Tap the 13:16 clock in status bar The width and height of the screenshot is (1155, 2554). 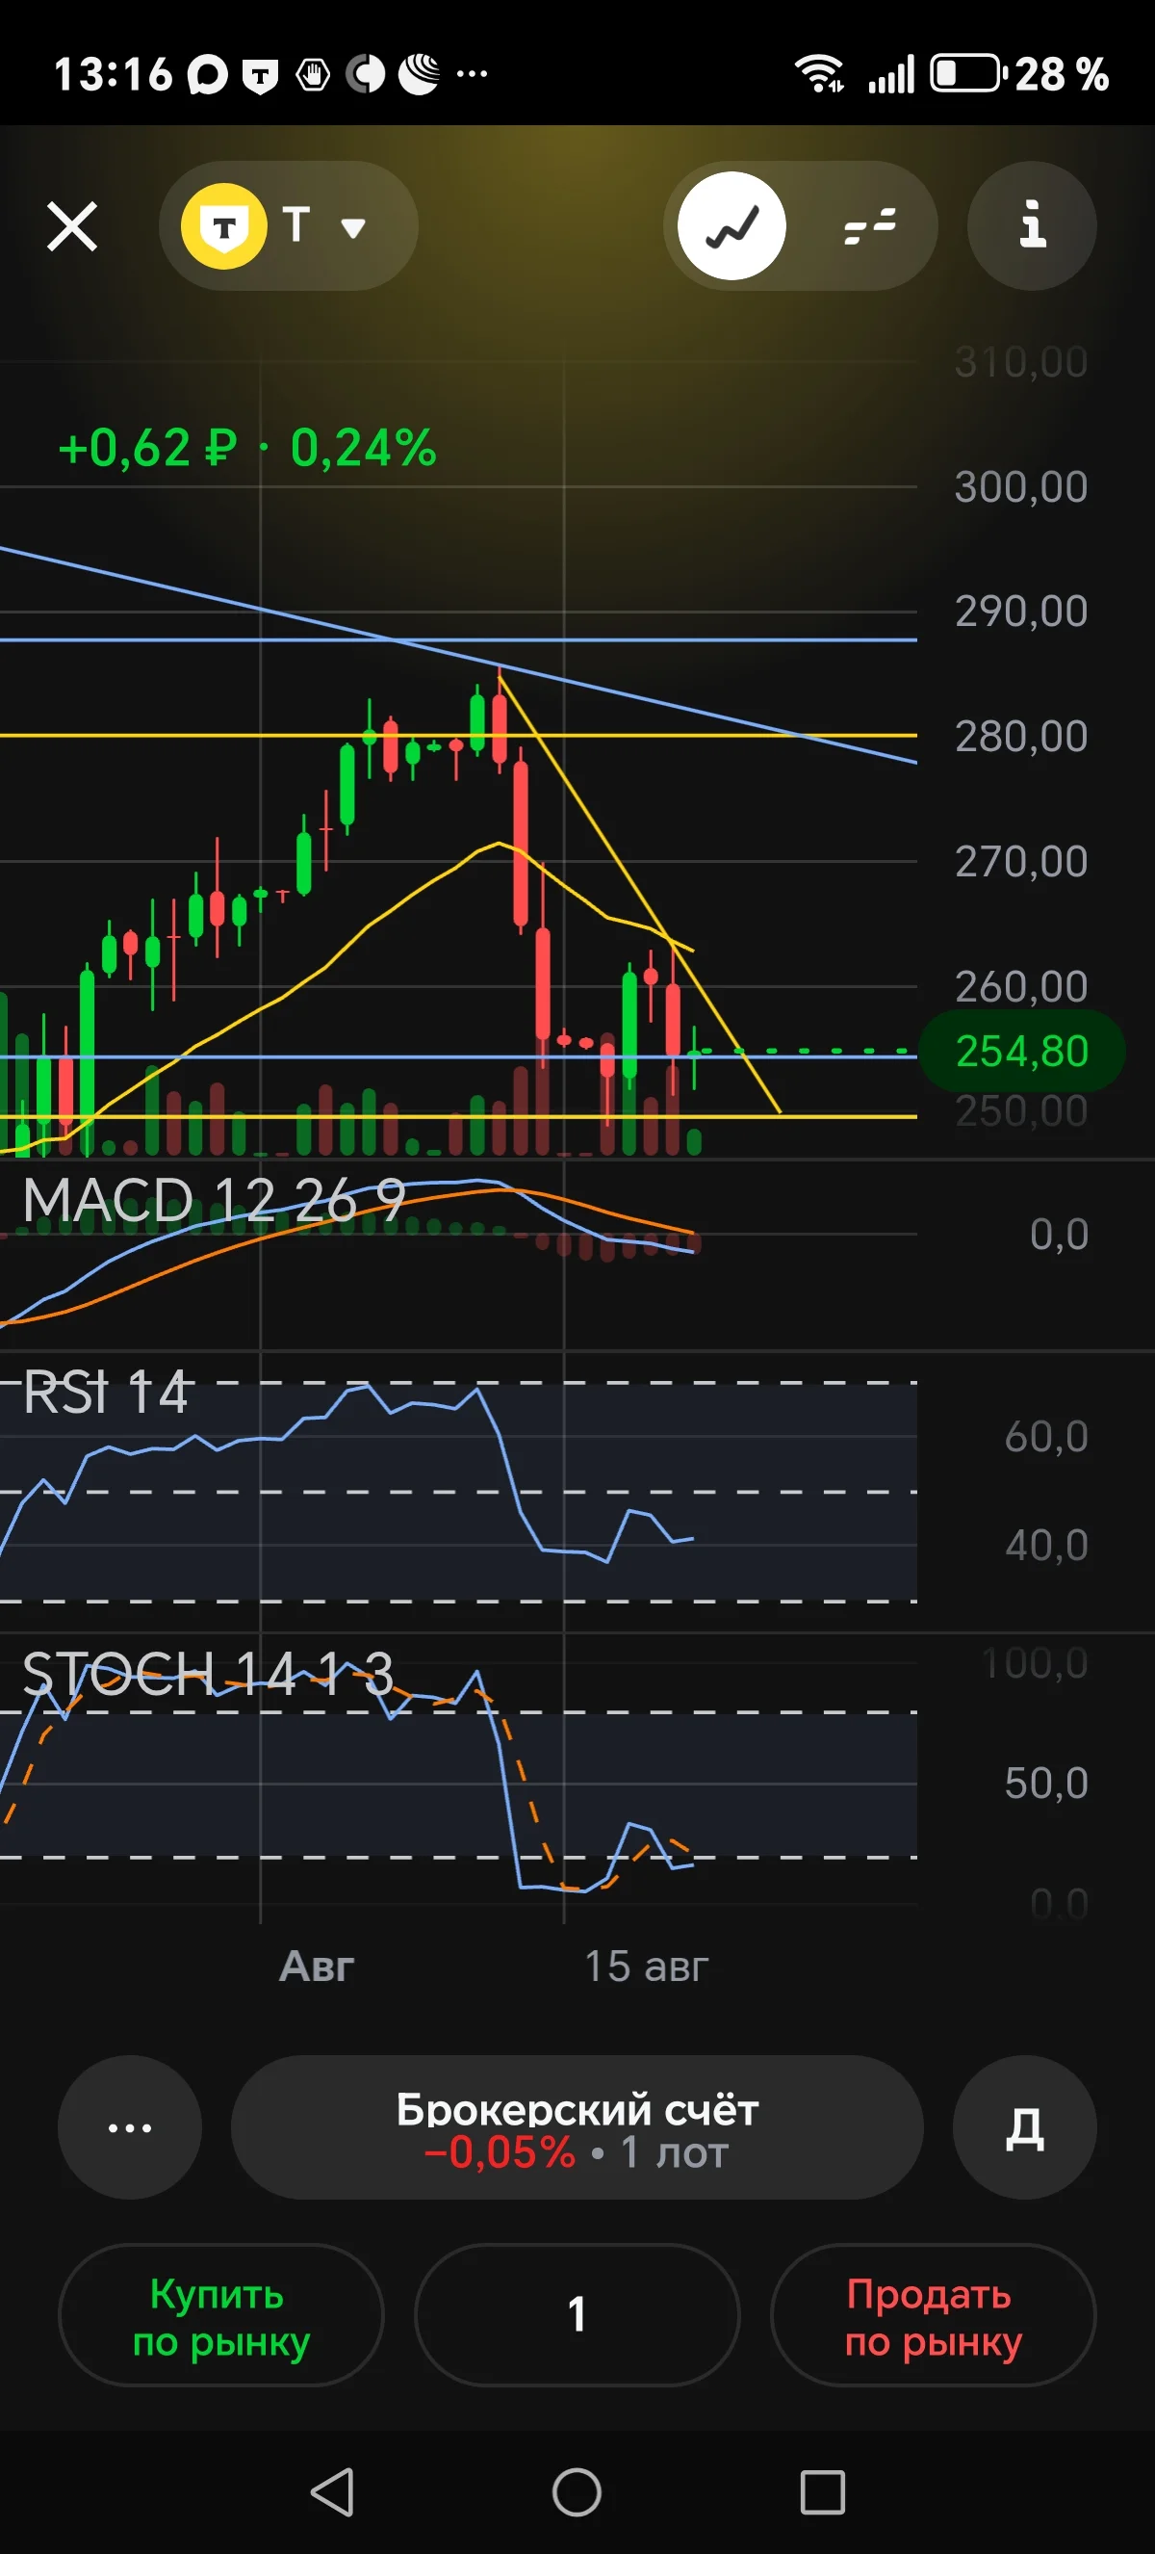112,74
